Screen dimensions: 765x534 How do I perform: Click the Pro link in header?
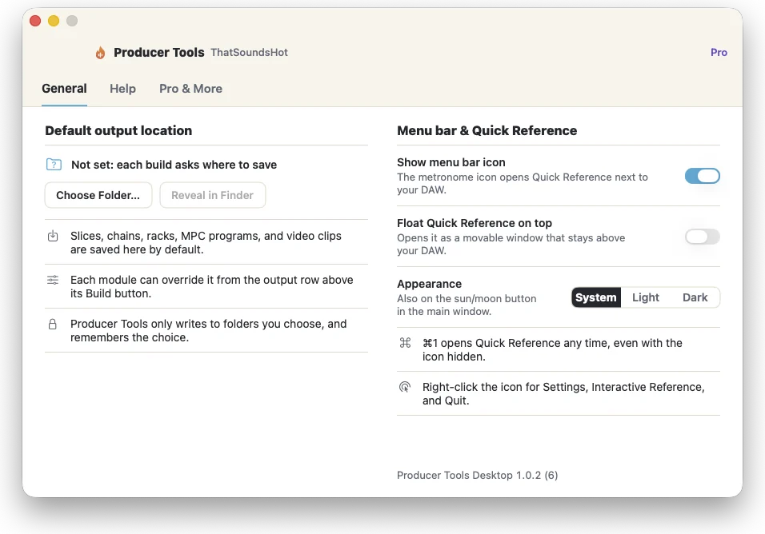coord(719,53)
